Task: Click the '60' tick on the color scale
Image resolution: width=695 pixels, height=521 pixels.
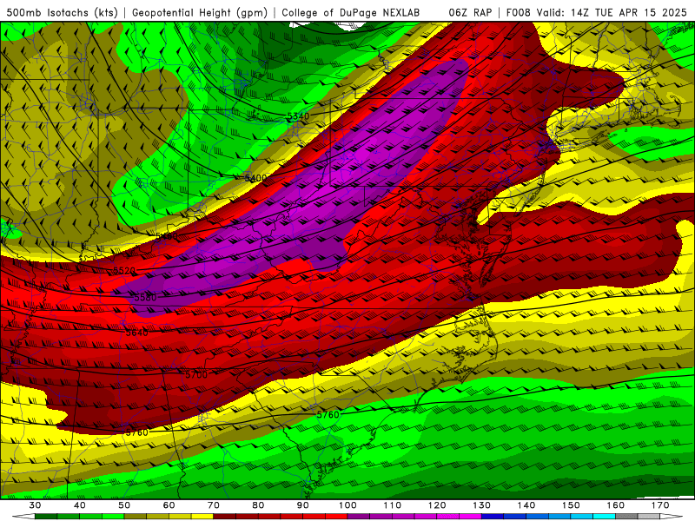Action: 169,505
